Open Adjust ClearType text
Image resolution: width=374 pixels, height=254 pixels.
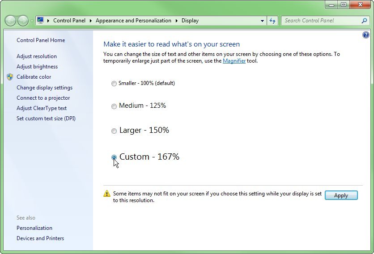42,108
